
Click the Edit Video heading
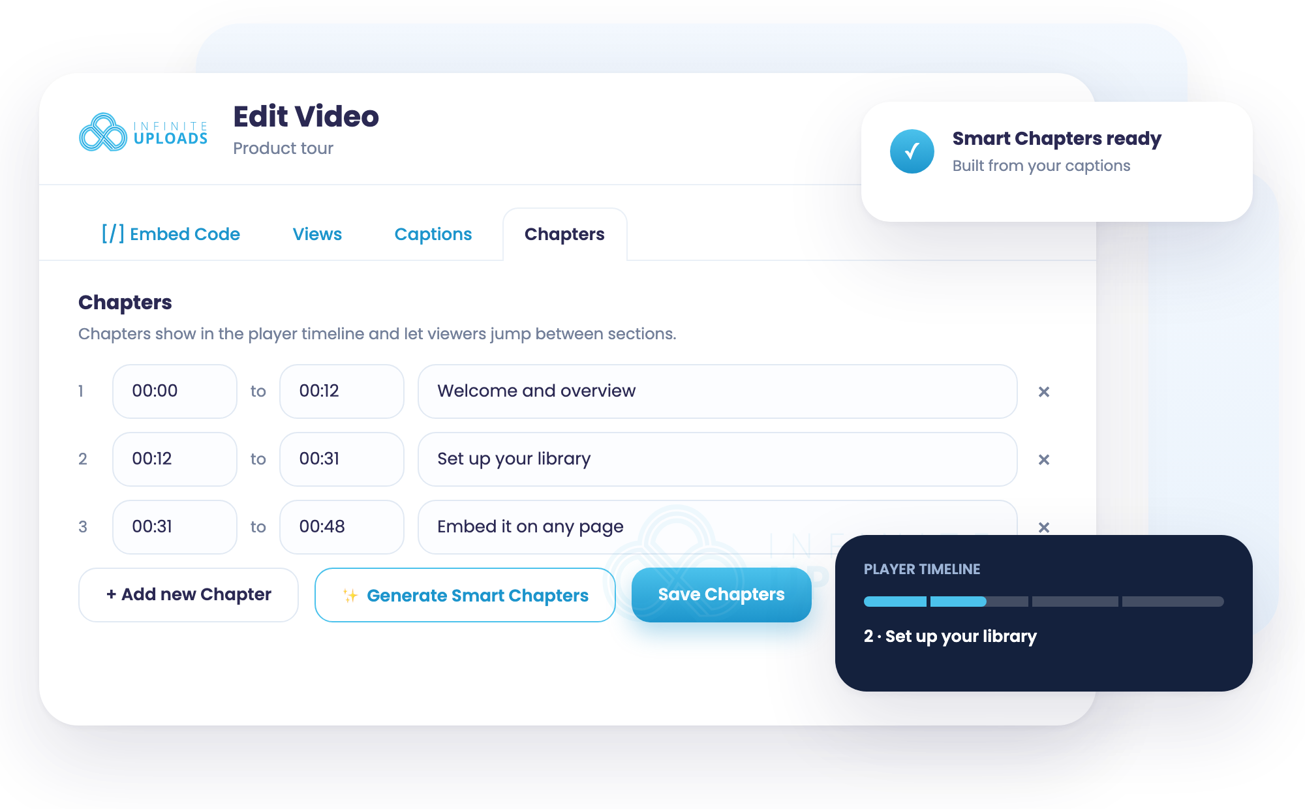coord(306,116)
